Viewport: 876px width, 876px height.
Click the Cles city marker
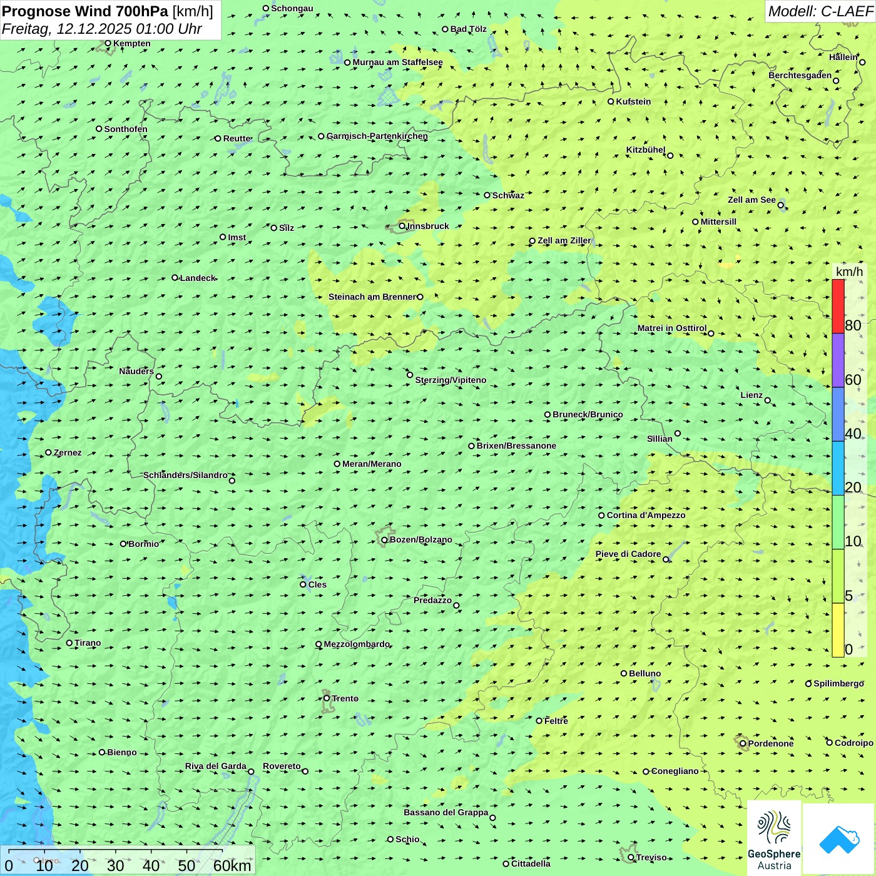(x=303, y=584)
